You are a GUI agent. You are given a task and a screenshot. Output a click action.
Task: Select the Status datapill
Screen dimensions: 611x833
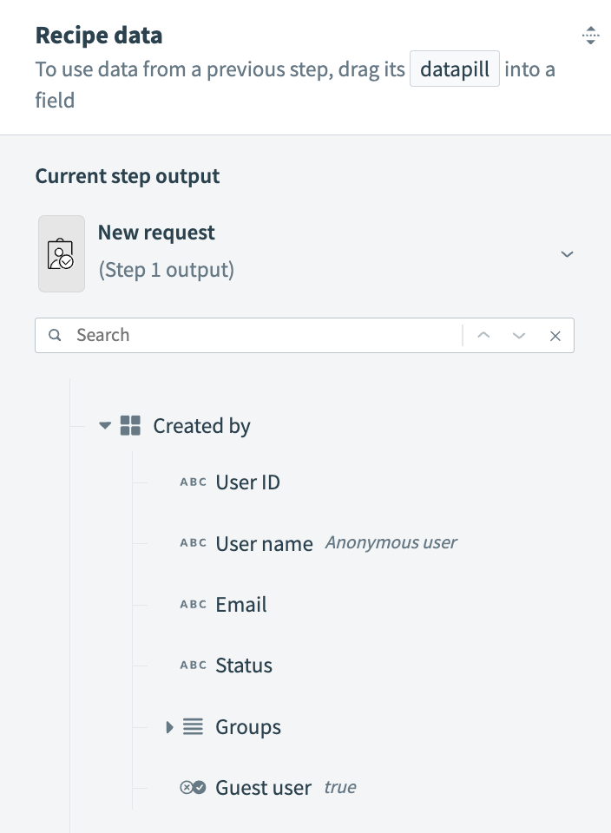[244, 666]
